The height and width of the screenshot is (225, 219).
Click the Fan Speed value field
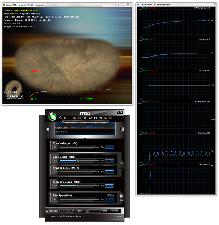click(x=109, y=199)
